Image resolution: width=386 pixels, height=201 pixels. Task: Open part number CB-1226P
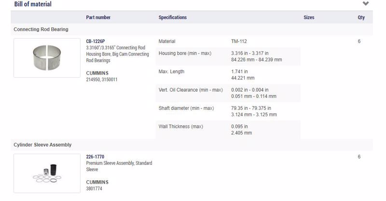point(95,41)
